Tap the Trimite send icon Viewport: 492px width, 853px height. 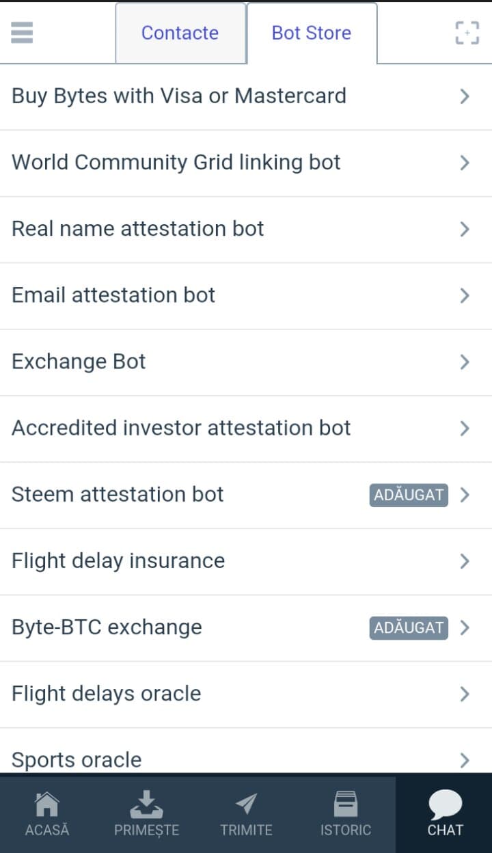tap(246, 805)
